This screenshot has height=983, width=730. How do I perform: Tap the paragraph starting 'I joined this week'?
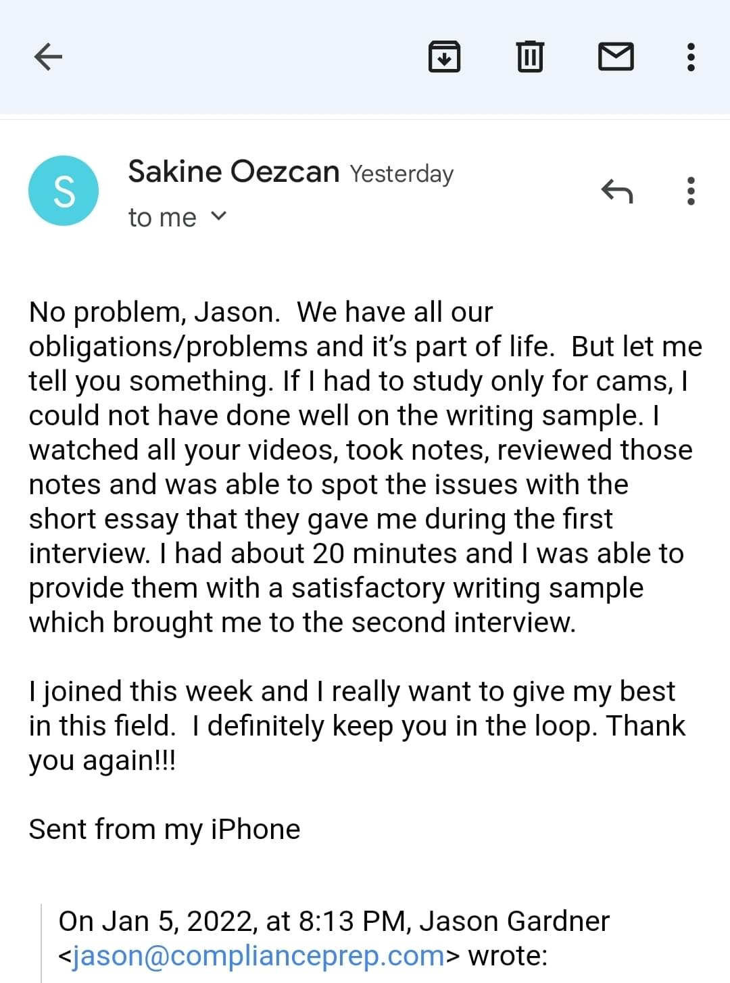[357, 725]
